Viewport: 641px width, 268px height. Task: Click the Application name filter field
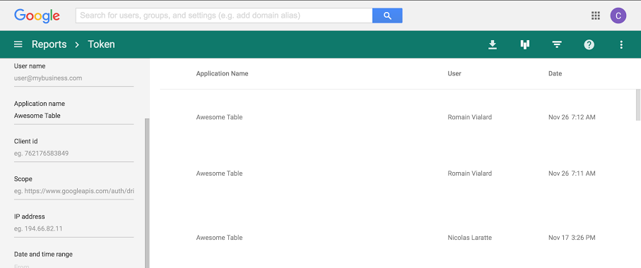(73, 116)
